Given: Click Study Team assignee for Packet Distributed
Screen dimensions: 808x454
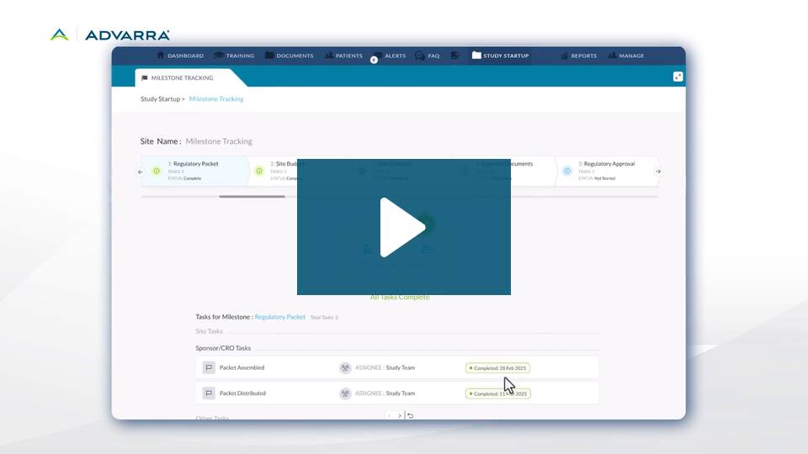Looking at the screenshot, I should tap(401, 393).
